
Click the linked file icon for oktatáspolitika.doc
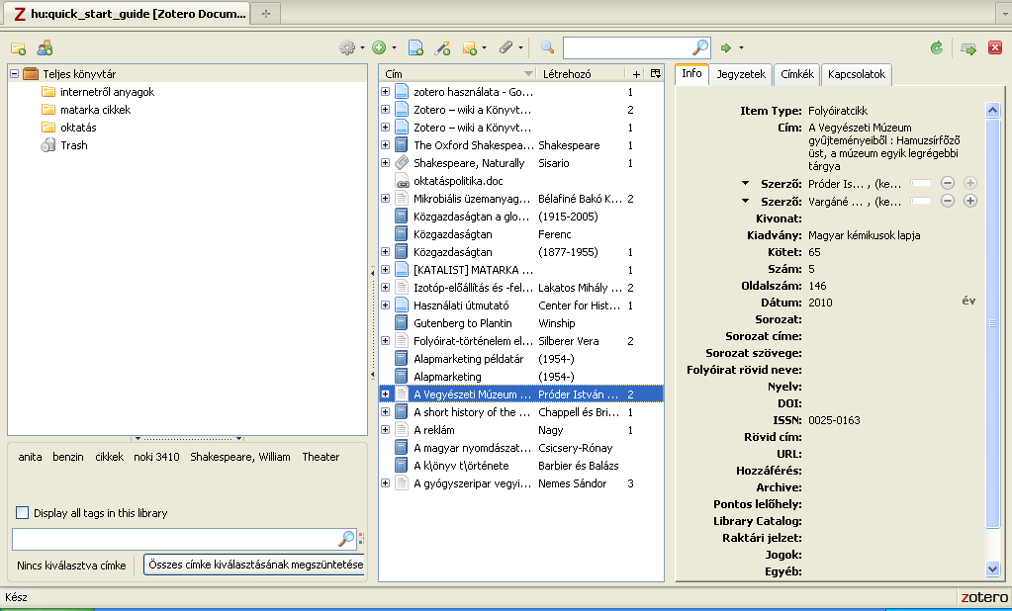402,181
